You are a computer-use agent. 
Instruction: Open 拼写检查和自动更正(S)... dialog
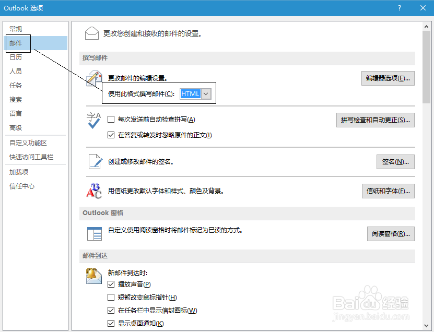coord(376,120)
